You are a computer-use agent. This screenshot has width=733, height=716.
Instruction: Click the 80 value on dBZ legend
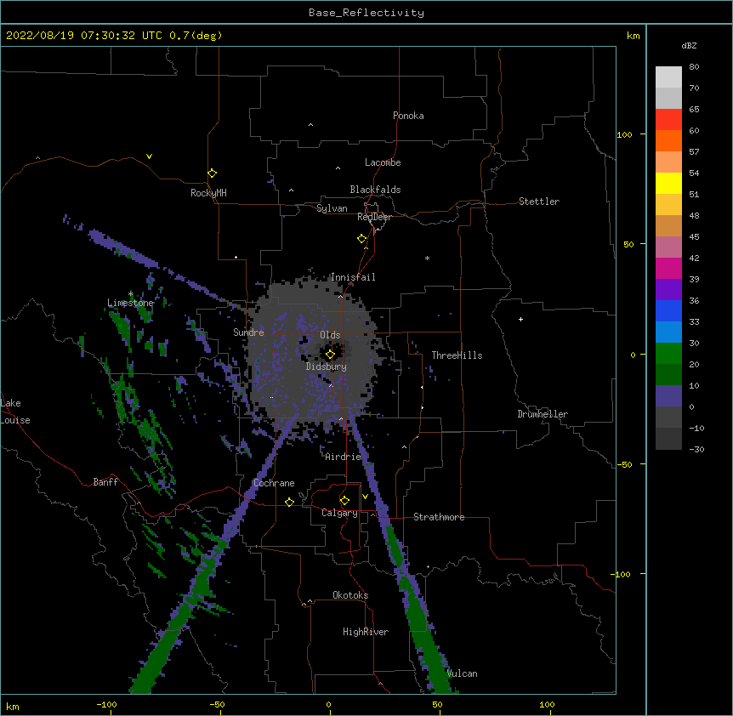694,67
